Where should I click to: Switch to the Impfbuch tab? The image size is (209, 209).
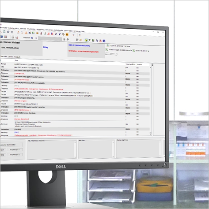17,57
